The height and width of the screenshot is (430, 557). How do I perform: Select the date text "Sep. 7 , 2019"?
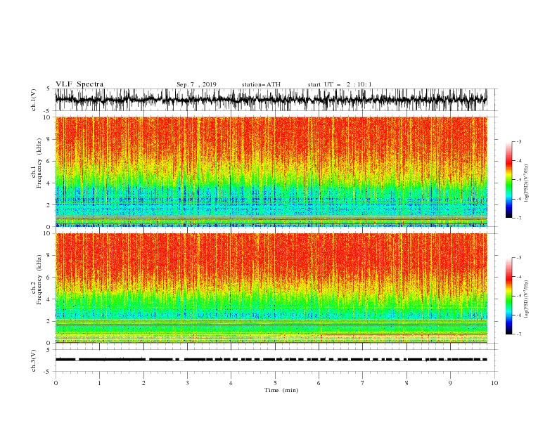pyautogui.click(x=196, y=84)
